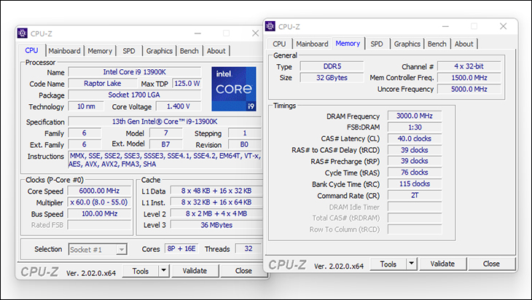Open the Graphics tab in left CPU window

click(x=159, y=51)
